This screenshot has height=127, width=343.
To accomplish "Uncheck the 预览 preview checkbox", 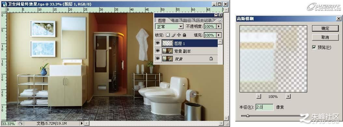I will click(x=314, y=47).
